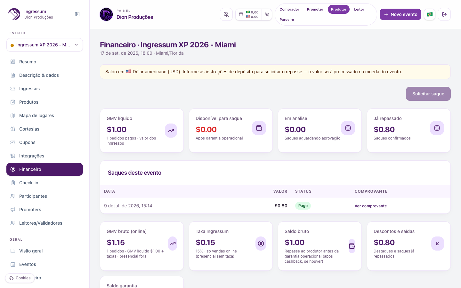
Task: Open Mapa de lugares
Action: point(44,116)
